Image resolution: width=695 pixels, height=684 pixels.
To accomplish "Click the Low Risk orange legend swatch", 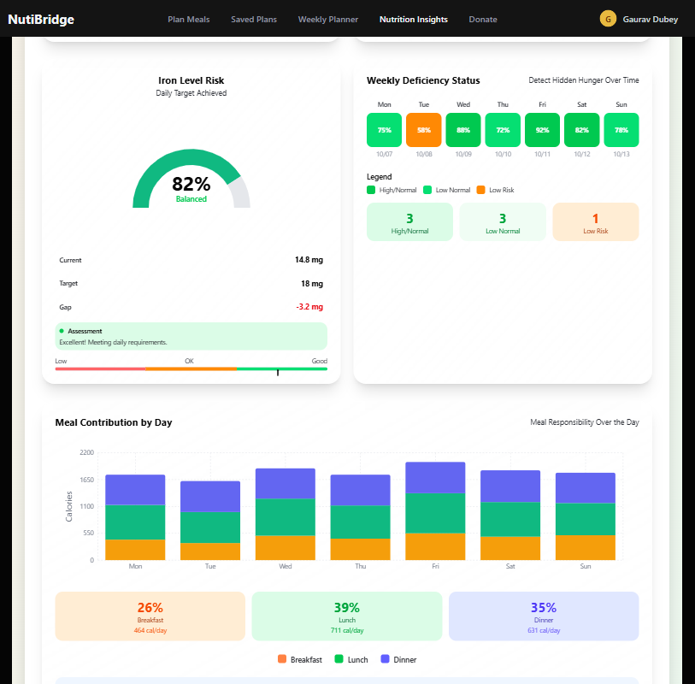I will click(x=480, y=190).
